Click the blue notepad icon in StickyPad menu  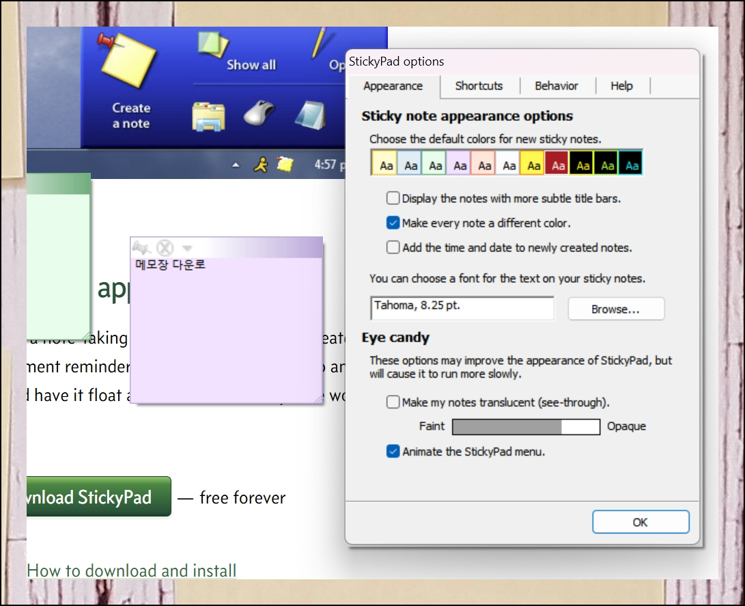coord(310,115)
